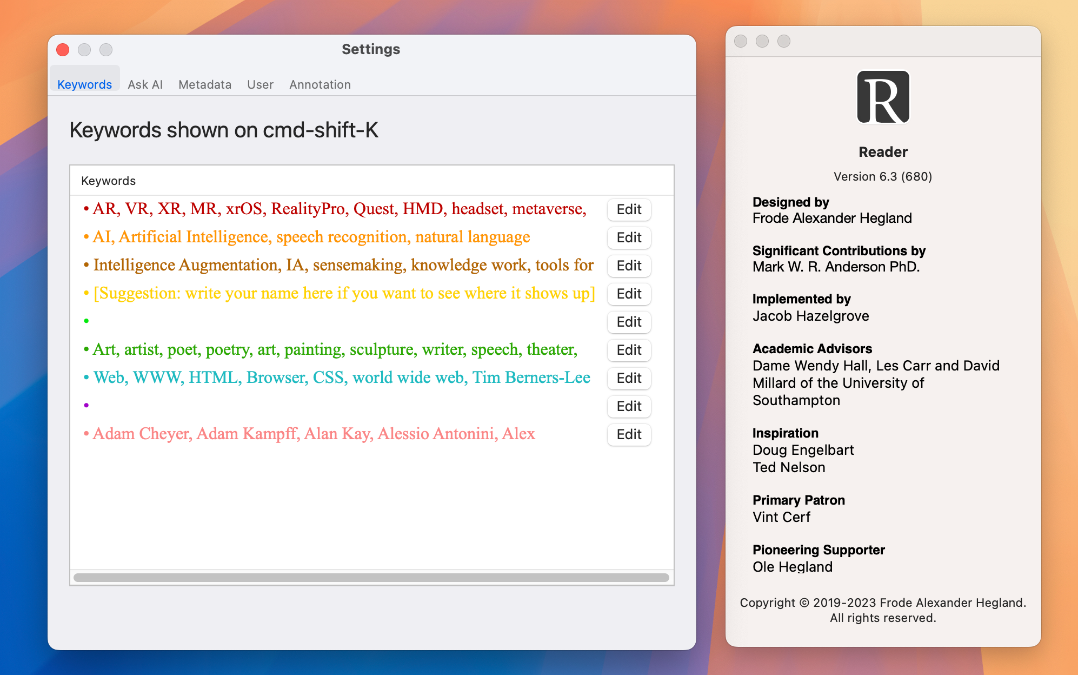
Task: Close the Settings window with red button
Action: coord(63,50)
